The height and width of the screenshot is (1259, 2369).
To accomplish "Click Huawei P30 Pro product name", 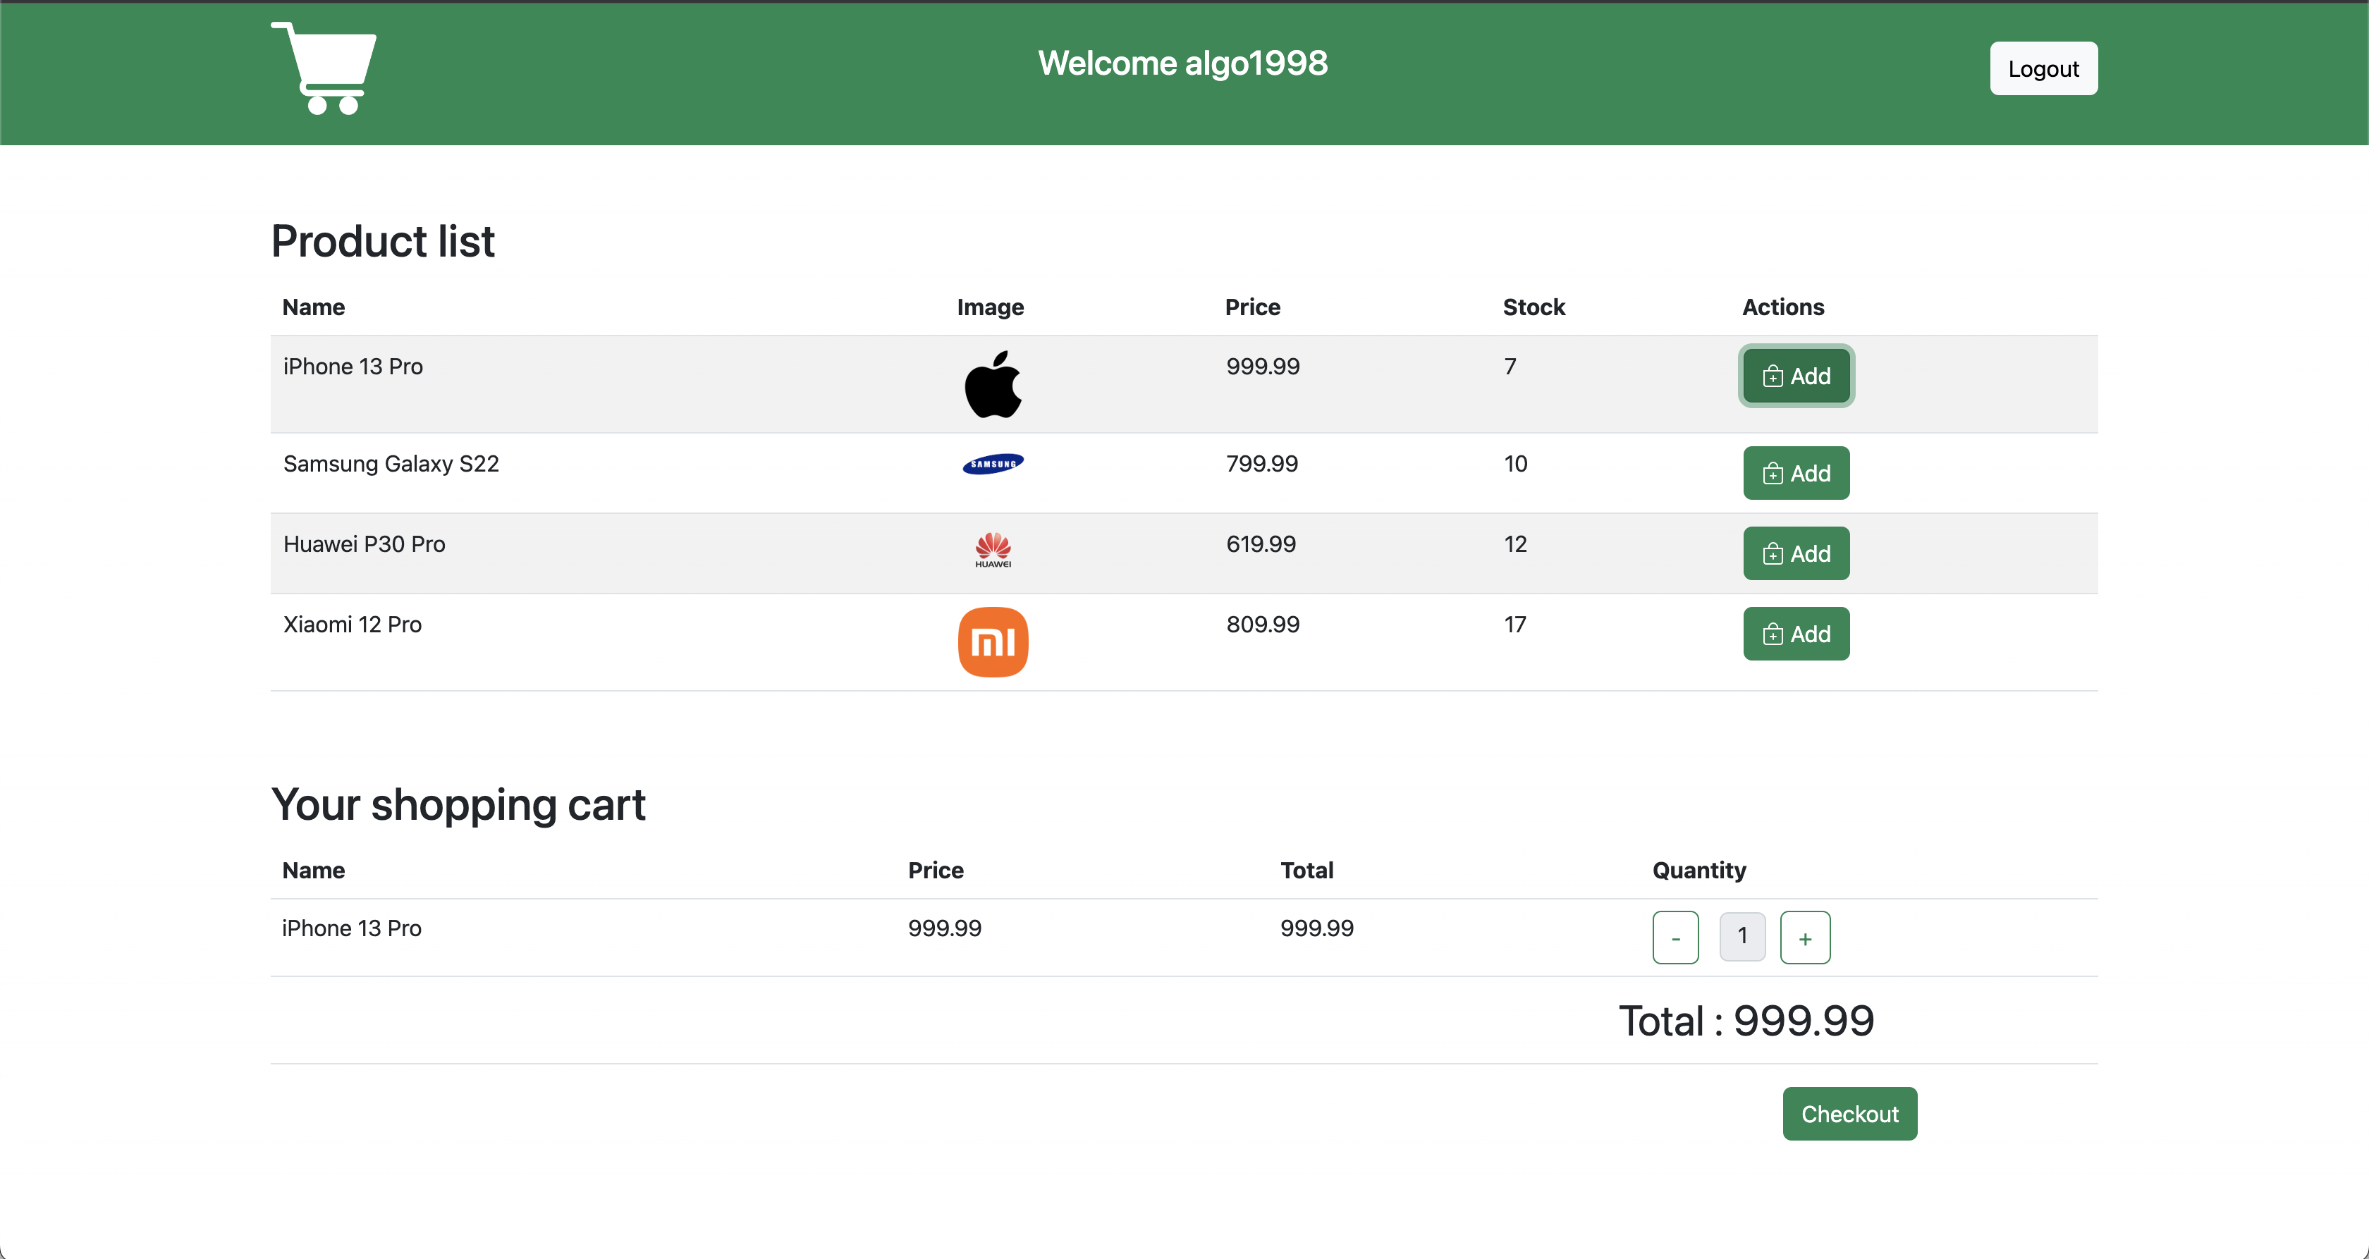I will coord(365,544).
